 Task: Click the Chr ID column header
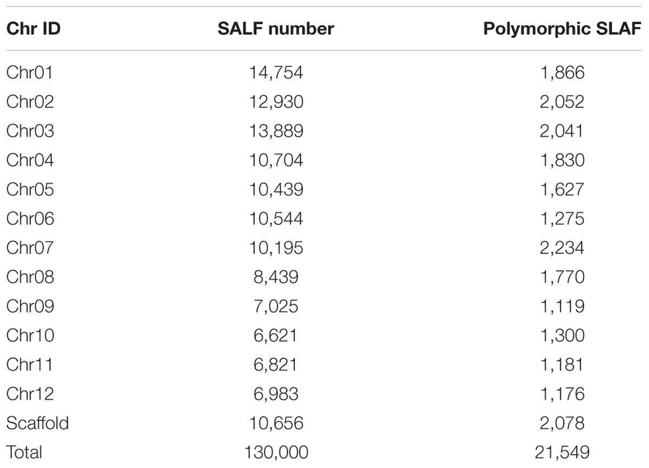(x=33, y=29)
